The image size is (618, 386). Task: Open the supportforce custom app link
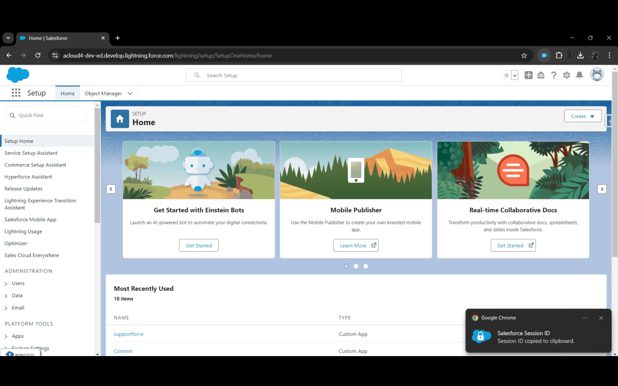tap(128, 334)
